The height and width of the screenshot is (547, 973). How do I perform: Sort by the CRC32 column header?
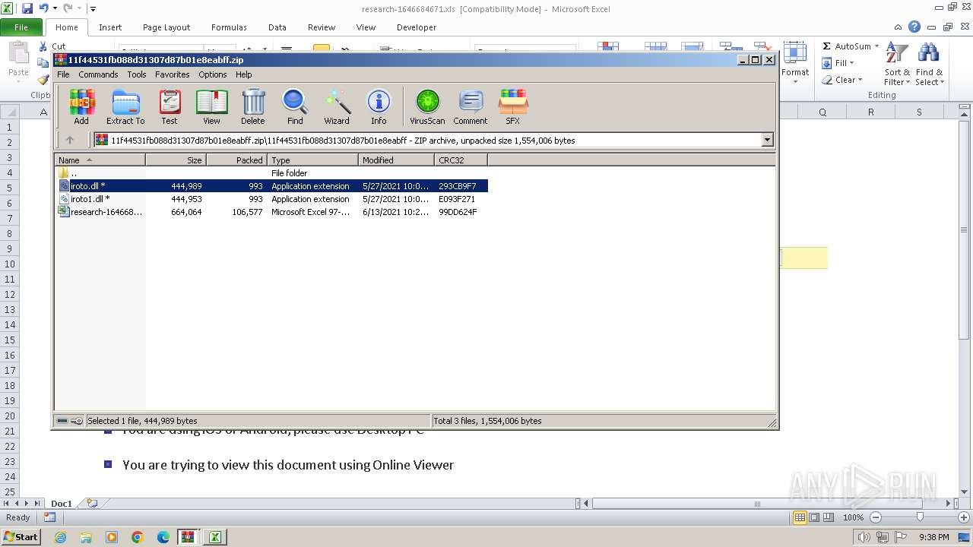(461, 160)
